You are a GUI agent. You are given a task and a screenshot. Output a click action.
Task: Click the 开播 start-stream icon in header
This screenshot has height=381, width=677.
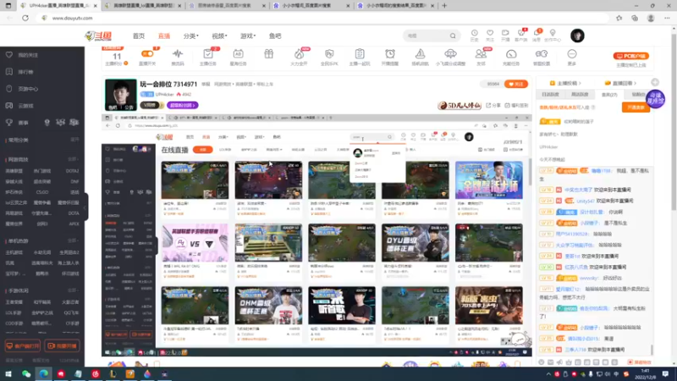tap(505, 33)
